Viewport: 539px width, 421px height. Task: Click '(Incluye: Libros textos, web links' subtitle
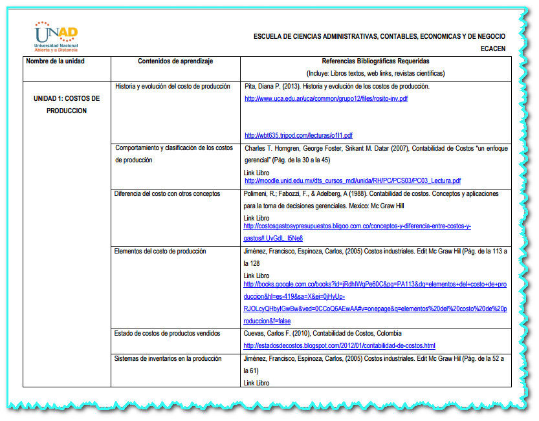point(375,73)
